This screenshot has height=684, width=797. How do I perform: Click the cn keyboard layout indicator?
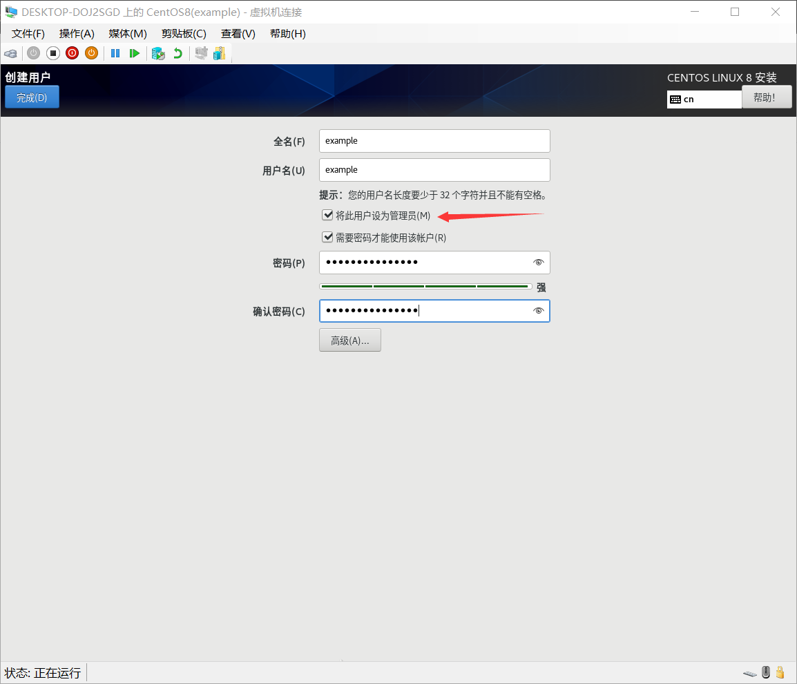coord(704,99)
